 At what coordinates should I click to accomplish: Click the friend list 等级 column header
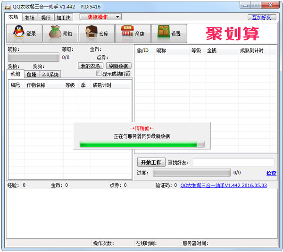[197, 50]
